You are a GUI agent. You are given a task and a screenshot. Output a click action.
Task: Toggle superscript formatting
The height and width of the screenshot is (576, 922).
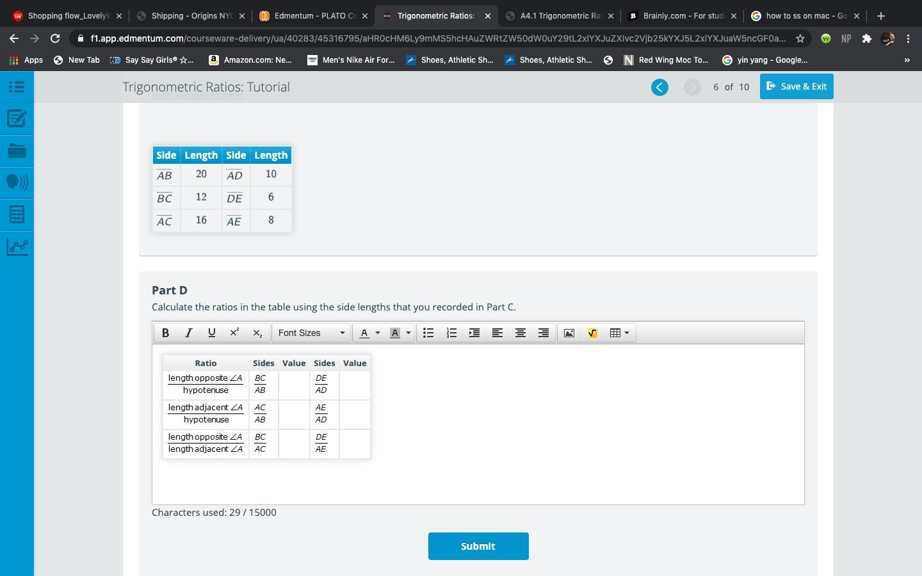pos(234,333)
